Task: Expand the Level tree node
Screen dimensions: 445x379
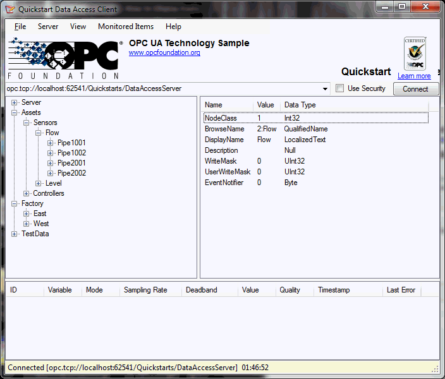Action: point(38,183)
